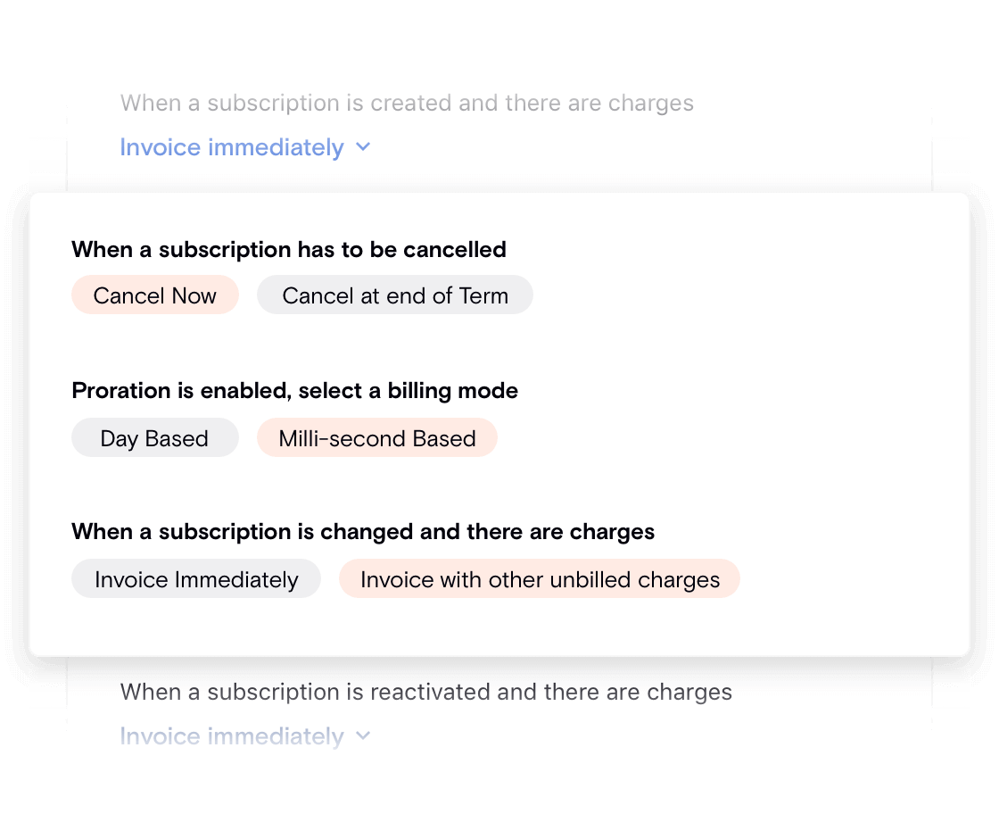This screenshot has width=999, height=814.
Task: Click the chevron beside bottom Invoice immediately
Action: [362, 735]
